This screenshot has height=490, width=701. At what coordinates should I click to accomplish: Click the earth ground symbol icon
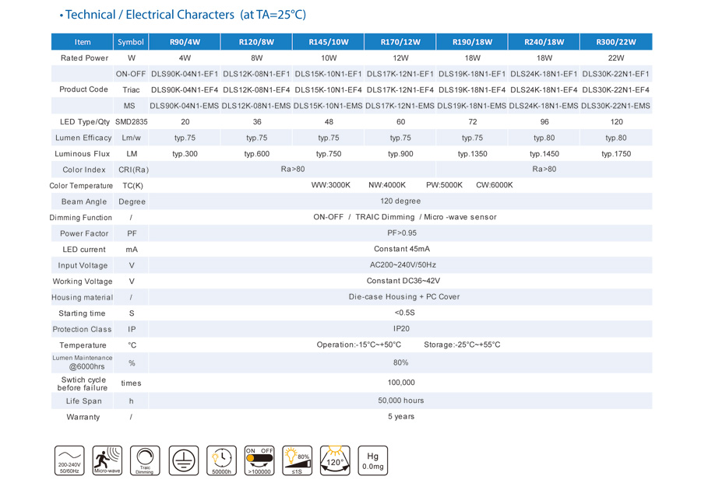point(185,460)
